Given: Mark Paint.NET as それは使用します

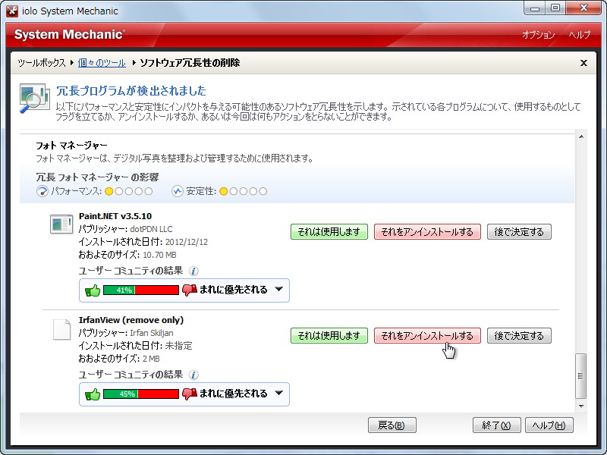Looking at the screenshot, I should pyautogui.click(x=329, y=232).
